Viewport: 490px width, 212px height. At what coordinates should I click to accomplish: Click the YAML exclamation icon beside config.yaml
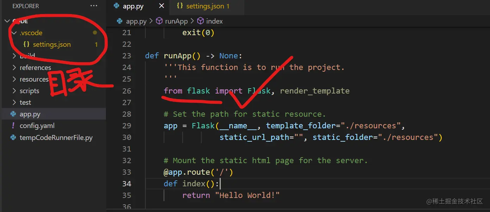13,126
